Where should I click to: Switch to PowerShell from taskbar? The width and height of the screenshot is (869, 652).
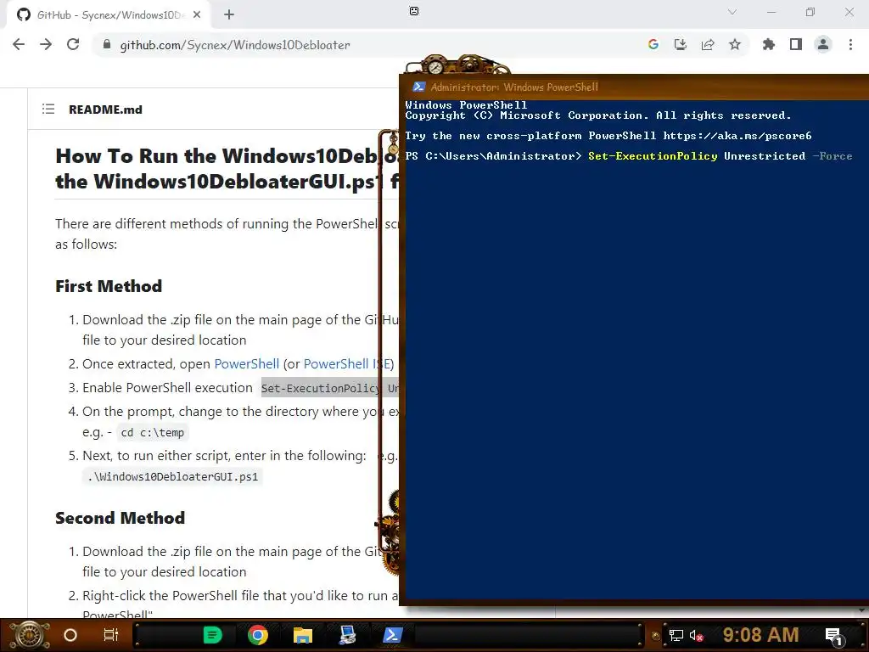(x=392, y=635)
